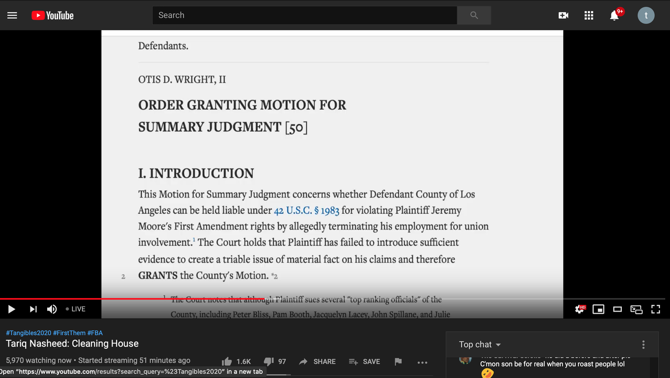Check notifications via the bell icon
670x378 pixels.
click(x=613, y=15)
